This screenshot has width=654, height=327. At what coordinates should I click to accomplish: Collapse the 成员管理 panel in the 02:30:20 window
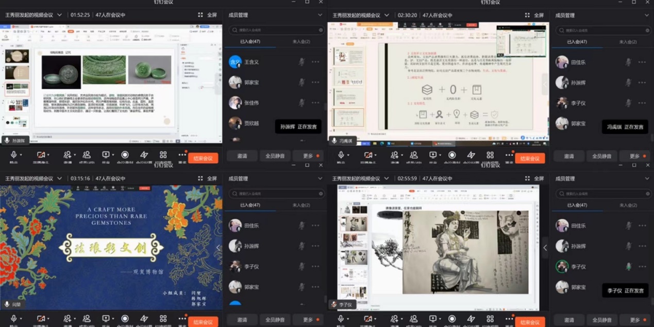click(x=647, y=15)
